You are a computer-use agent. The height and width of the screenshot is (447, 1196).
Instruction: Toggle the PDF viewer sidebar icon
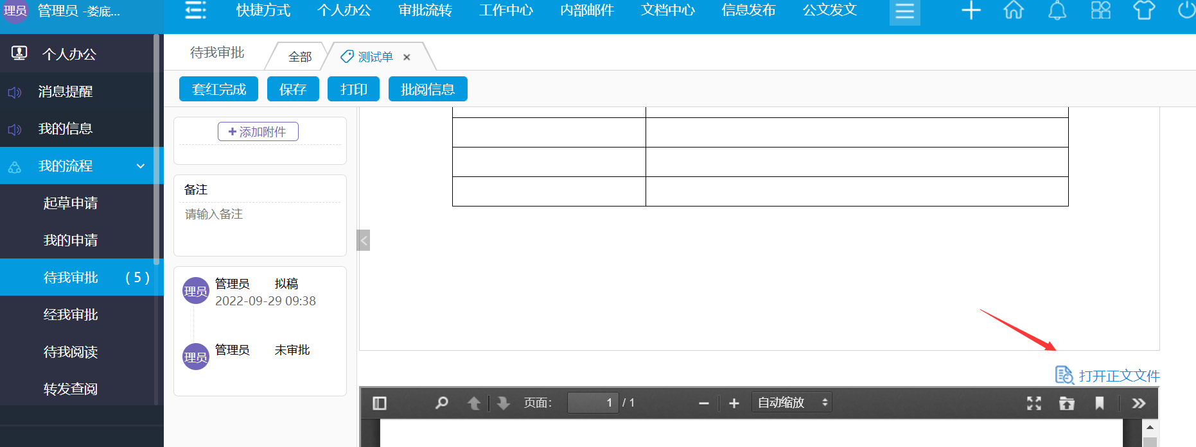(380, 403)
